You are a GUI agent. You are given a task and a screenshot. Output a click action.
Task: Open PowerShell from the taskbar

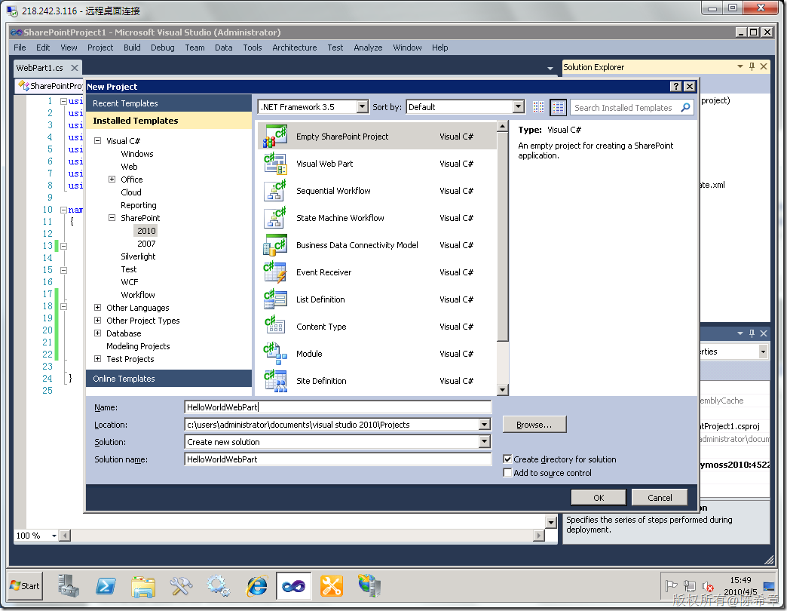[x=106, y=586]
